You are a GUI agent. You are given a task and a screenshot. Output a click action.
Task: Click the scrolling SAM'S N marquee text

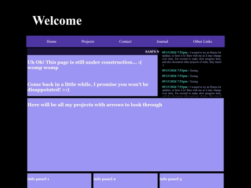click(x=152, y=52)
